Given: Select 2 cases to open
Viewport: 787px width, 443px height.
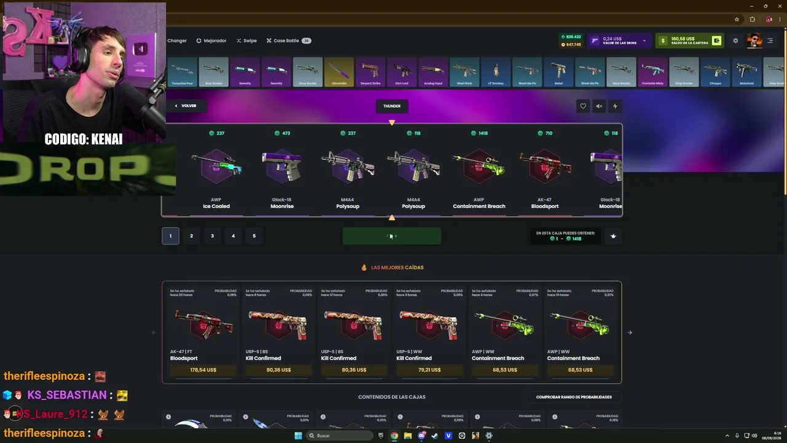Looking at the screenshot, I should pos(191,236).
